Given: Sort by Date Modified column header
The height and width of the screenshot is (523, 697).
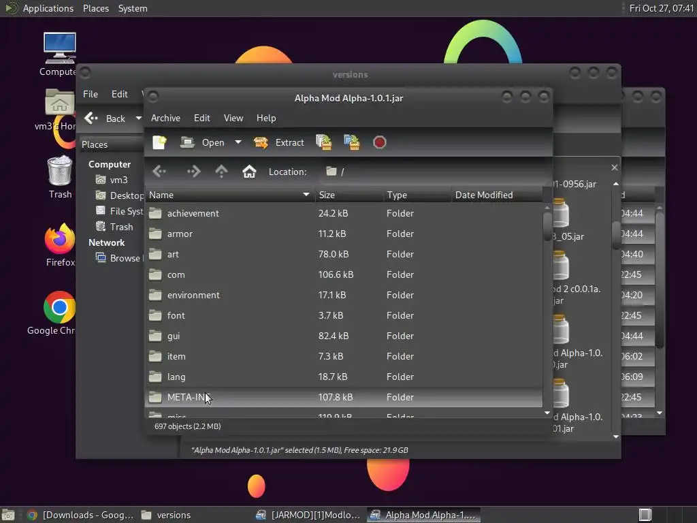Looking at the screenshot, I should (496, 195).
